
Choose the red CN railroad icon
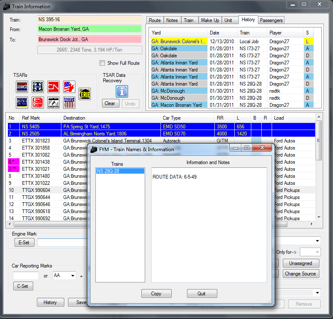pos(53,87)
